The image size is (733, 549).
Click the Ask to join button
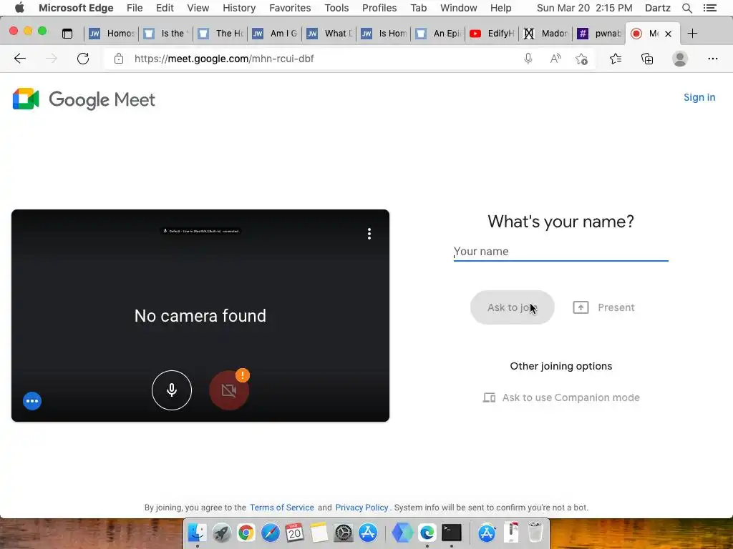click(x=513, y=307)
